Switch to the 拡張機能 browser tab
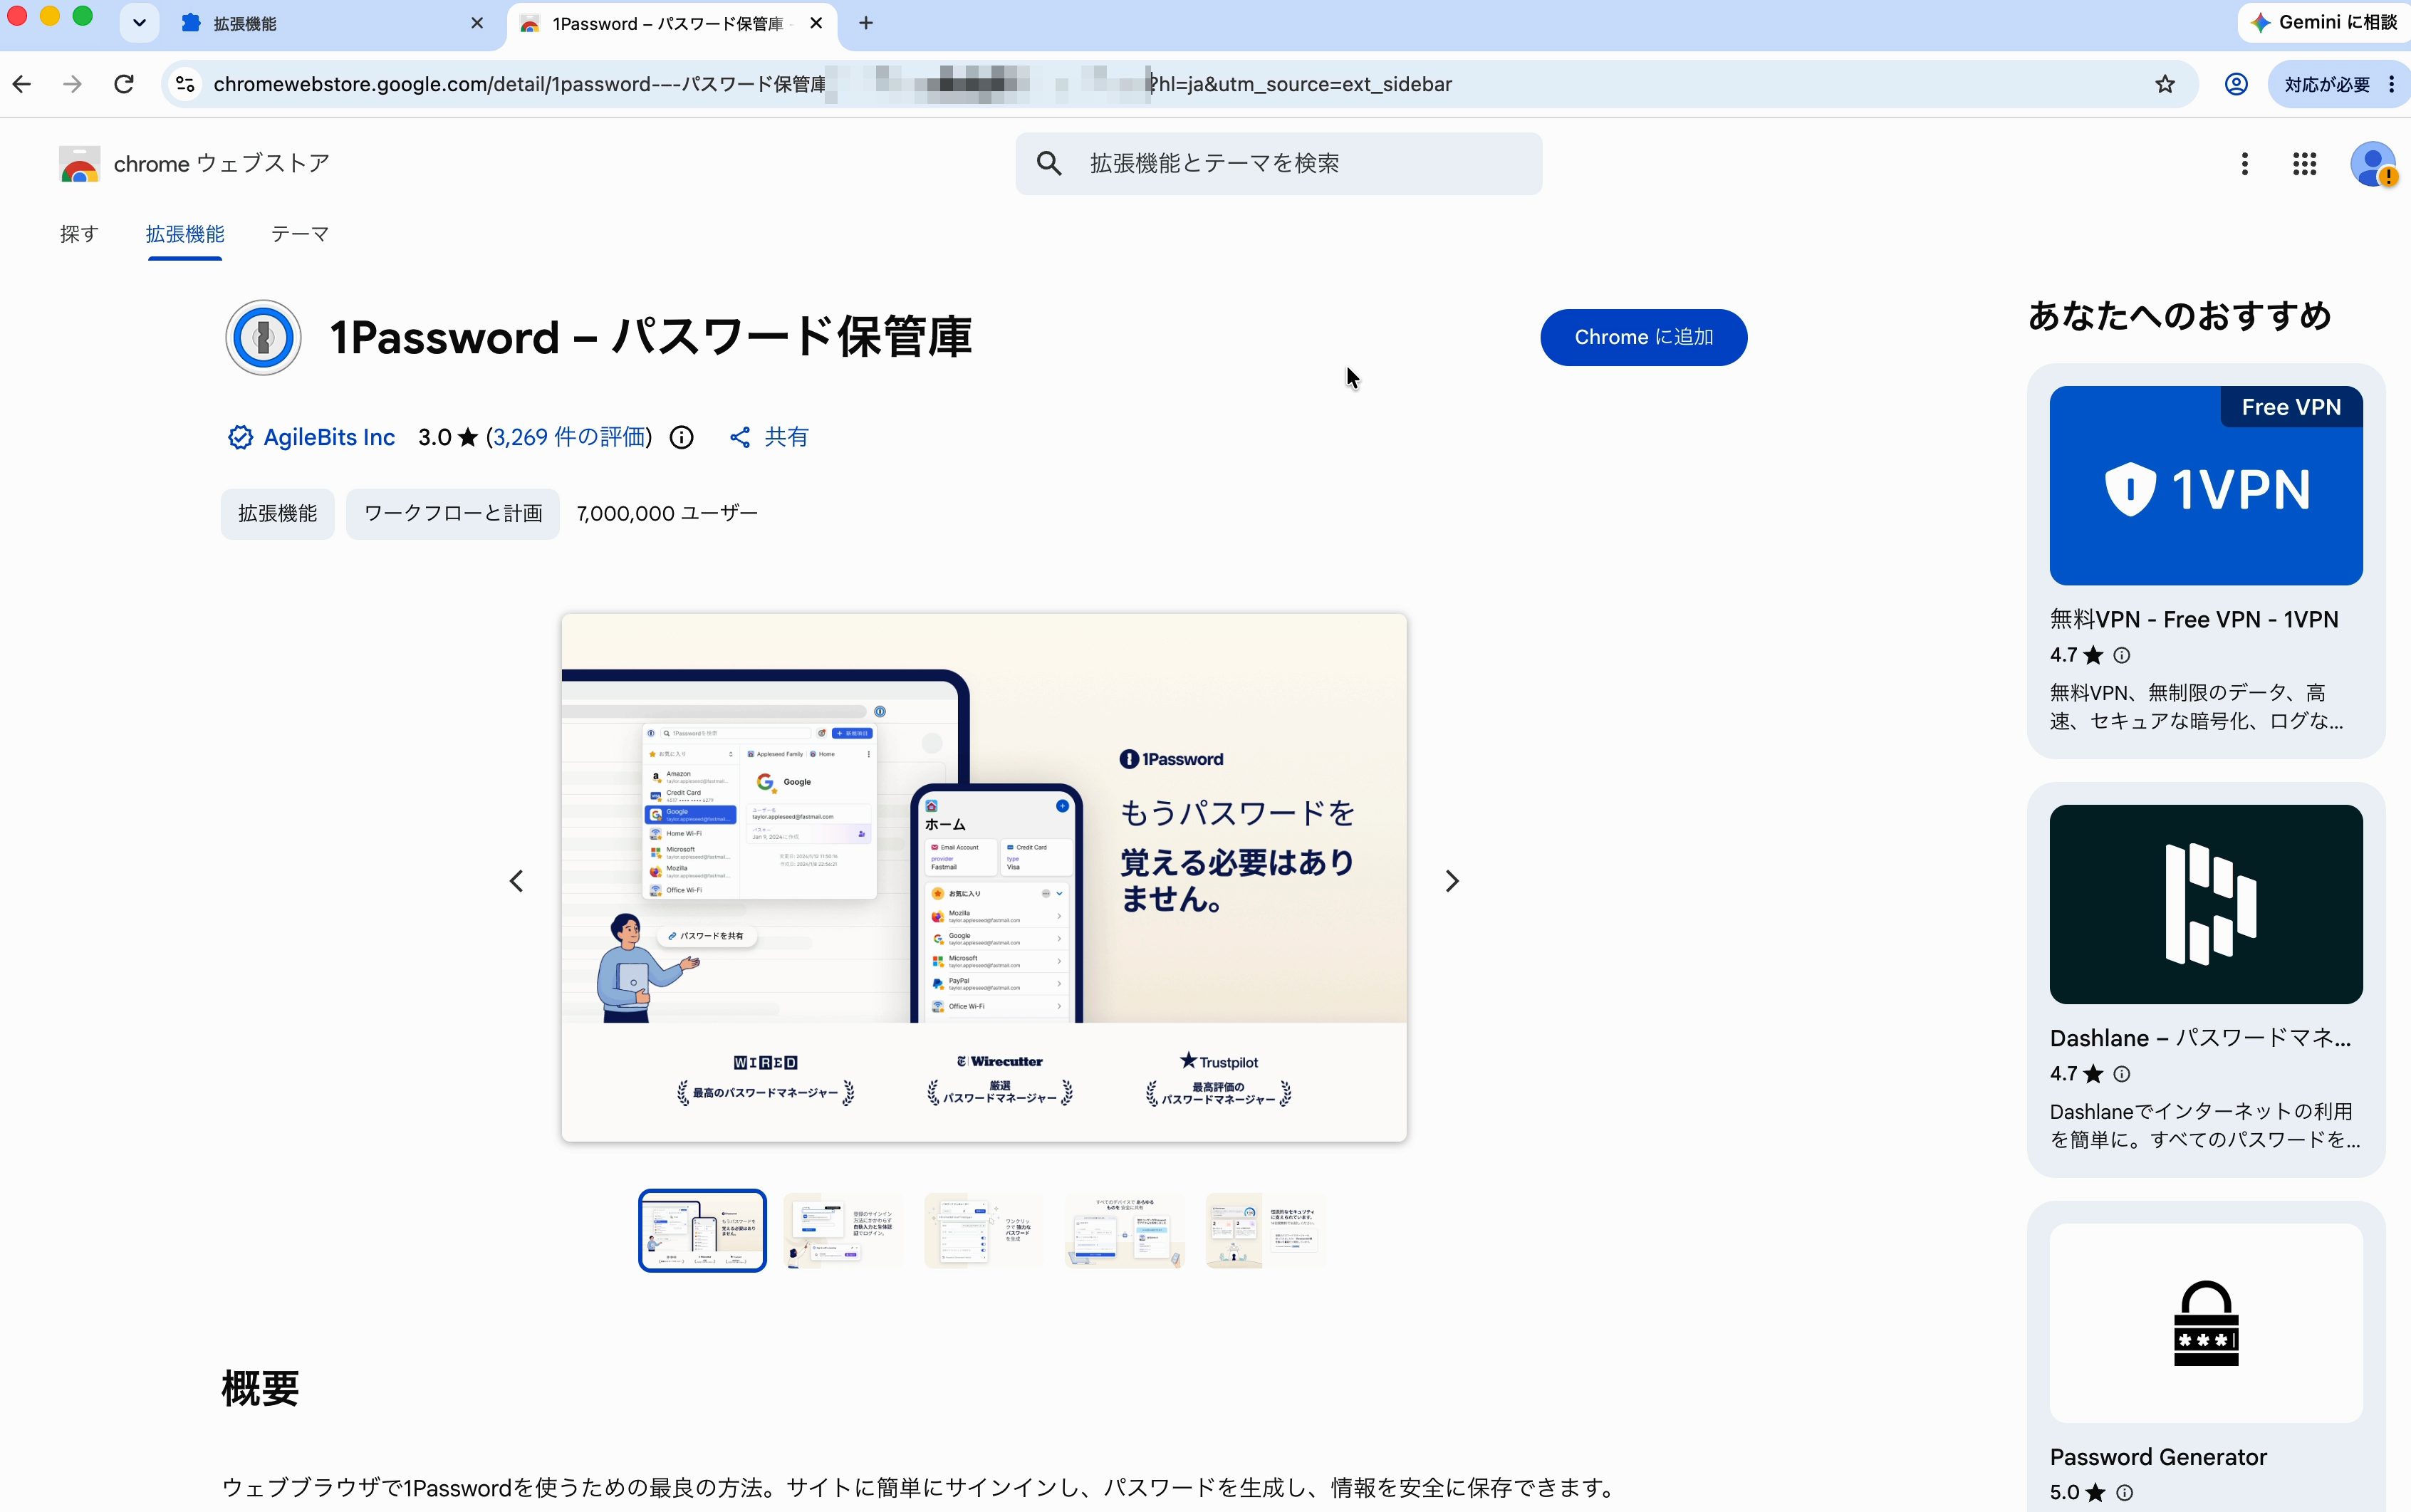 point(330,23)
